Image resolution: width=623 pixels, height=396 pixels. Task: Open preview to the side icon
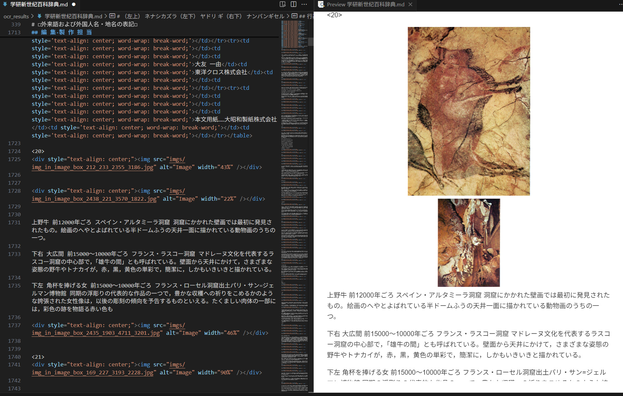click(x=282, y=4)
